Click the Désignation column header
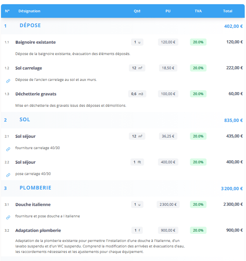This screenshot has width=246, height=261. [x=29, y=11]
